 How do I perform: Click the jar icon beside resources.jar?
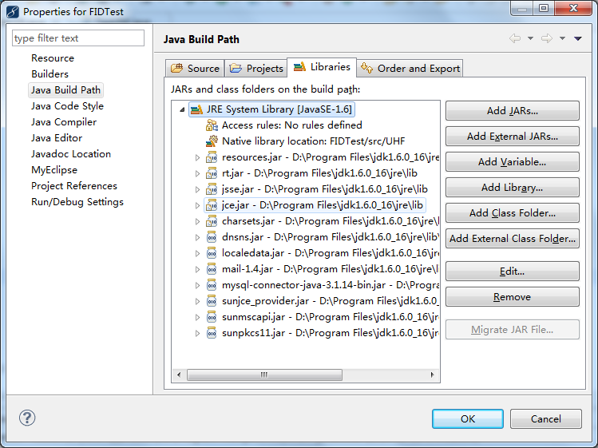point(212,157)
